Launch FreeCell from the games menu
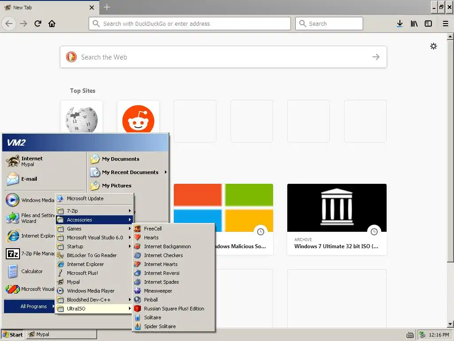The image size is (454, 341). [x=173, y=229]
